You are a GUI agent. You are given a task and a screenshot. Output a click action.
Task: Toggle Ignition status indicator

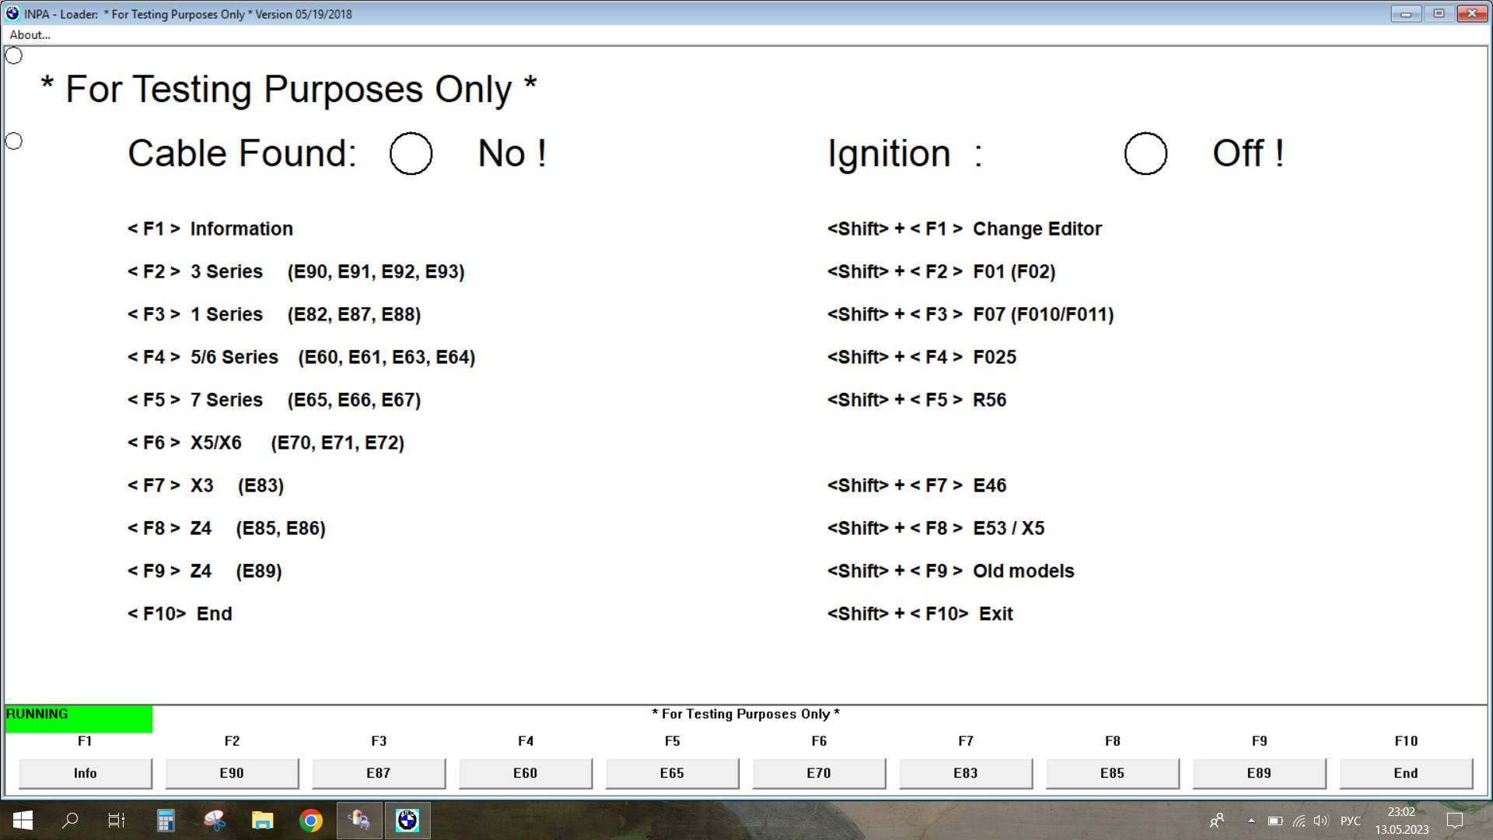point(1145,152)
